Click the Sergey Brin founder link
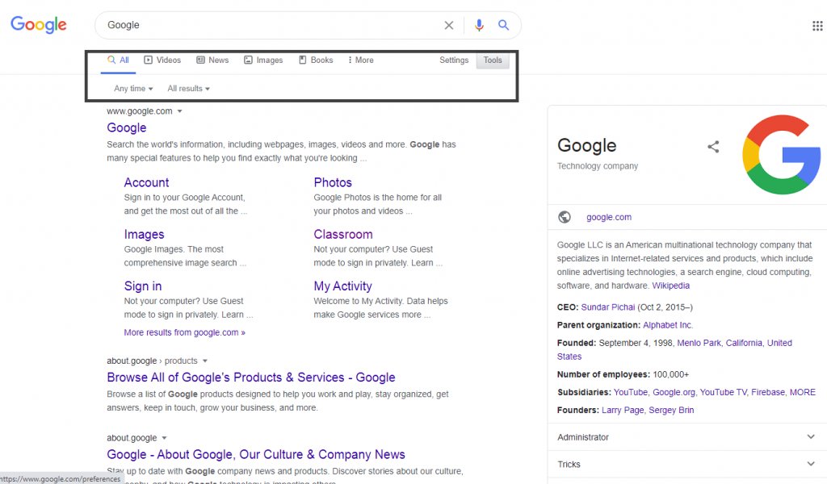Screen dimensions: 827x484 (x=671, y=411)
